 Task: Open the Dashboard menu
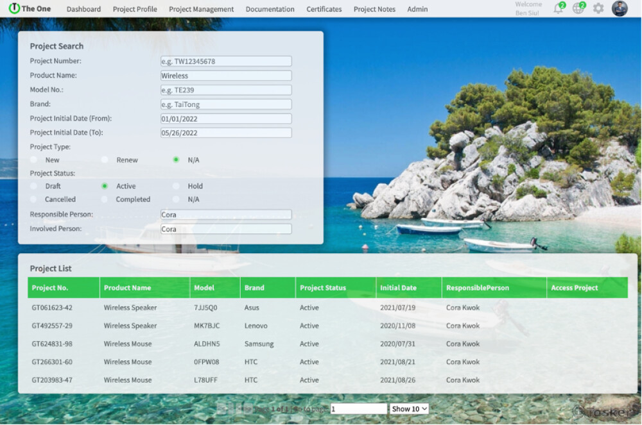pos(83,9)
